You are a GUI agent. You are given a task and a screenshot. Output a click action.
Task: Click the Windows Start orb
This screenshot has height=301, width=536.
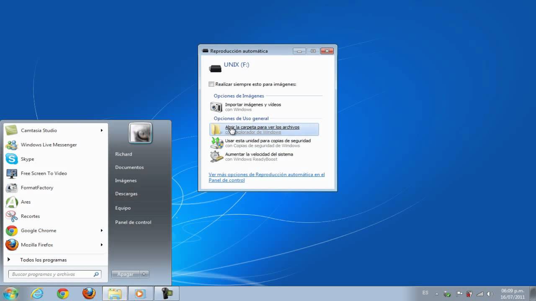[x=10, y=293]
